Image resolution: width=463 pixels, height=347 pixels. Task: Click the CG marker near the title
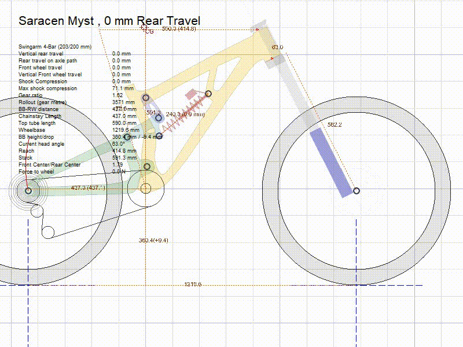click(x=144, y=27)
